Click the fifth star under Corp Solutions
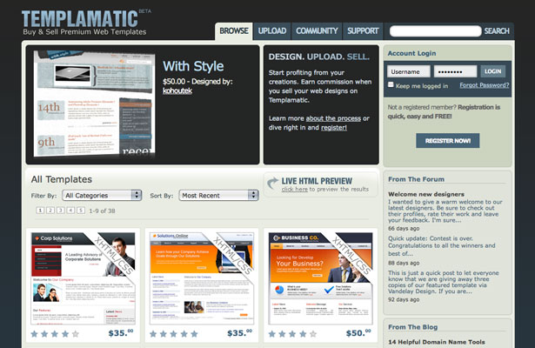 tap(76, 334)
